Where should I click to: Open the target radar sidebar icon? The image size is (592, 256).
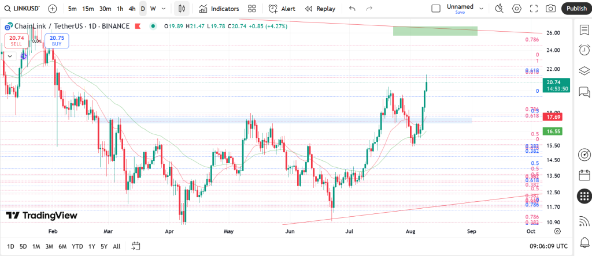584,155
